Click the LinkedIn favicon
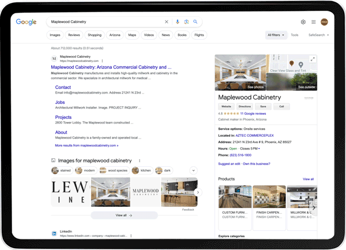The image size is (346, 250). 54,233
